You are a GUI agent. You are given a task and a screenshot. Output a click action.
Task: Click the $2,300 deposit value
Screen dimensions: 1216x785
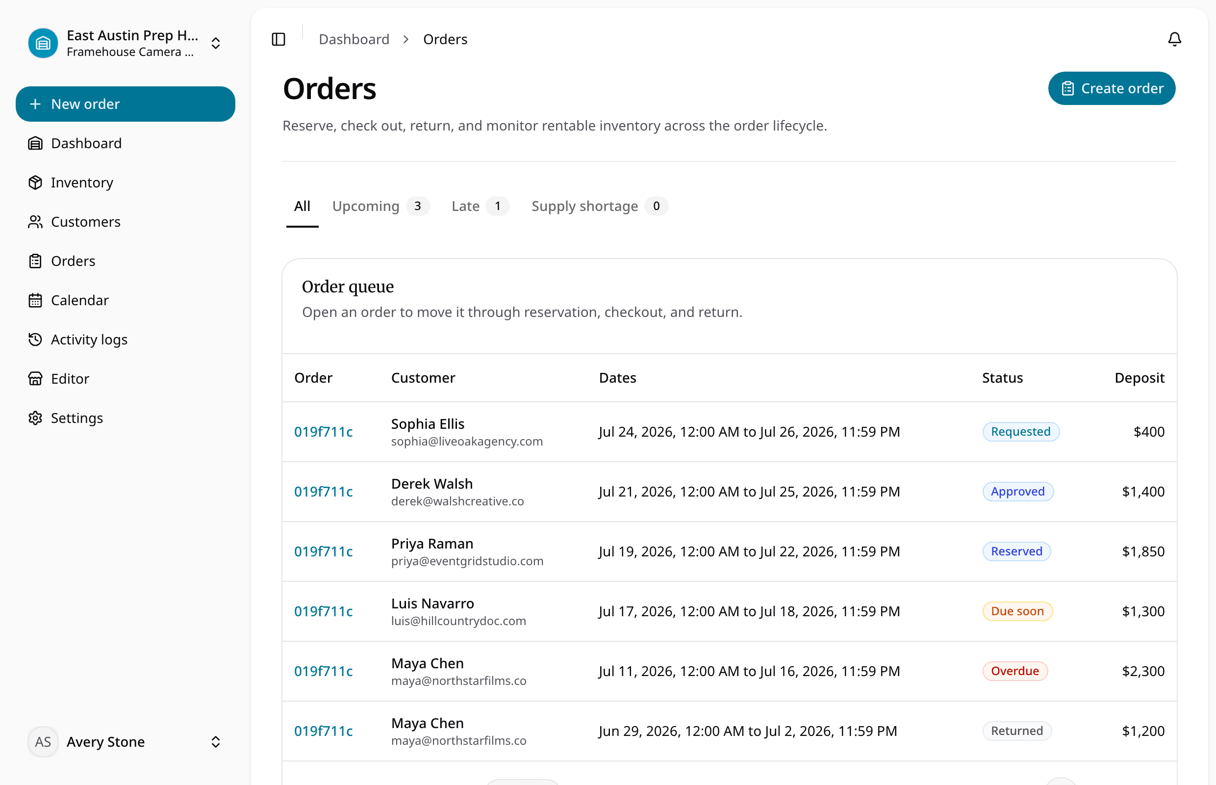[x=1143, y=671]
